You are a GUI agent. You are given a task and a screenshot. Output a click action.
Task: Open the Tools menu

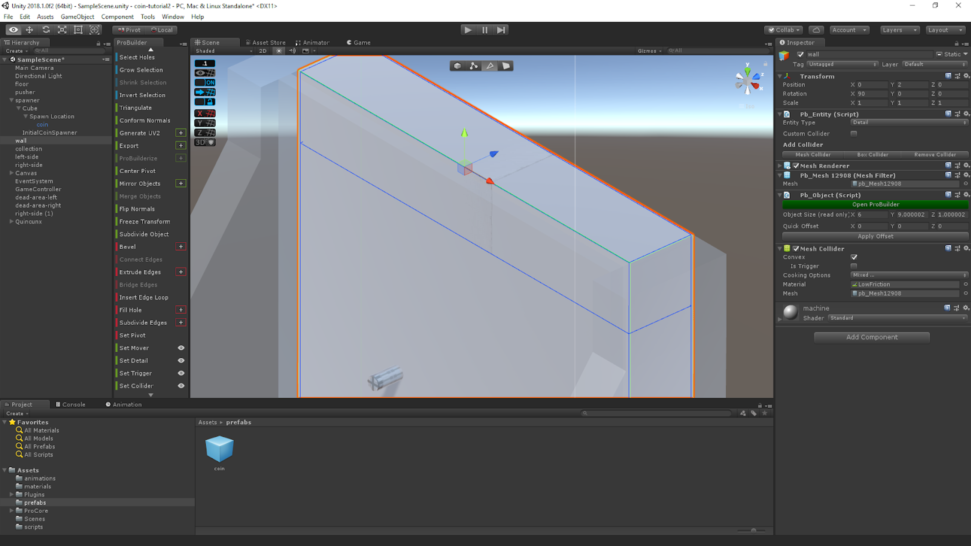click(148, 17)
